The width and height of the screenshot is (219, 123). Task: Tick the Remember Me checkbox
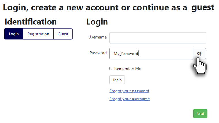point(111,68)
